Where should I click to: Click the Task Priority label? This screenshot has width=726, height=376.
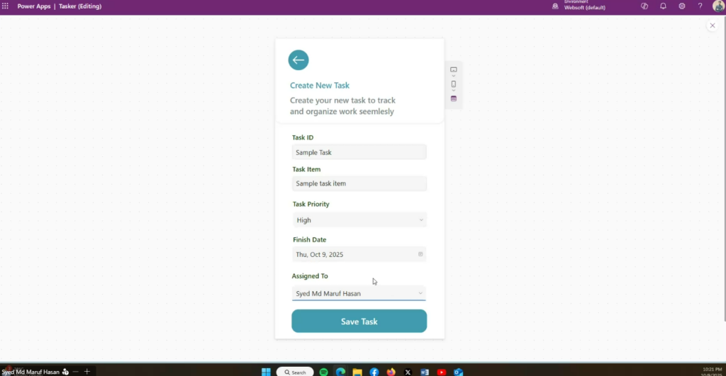click(x=311, y=204)
